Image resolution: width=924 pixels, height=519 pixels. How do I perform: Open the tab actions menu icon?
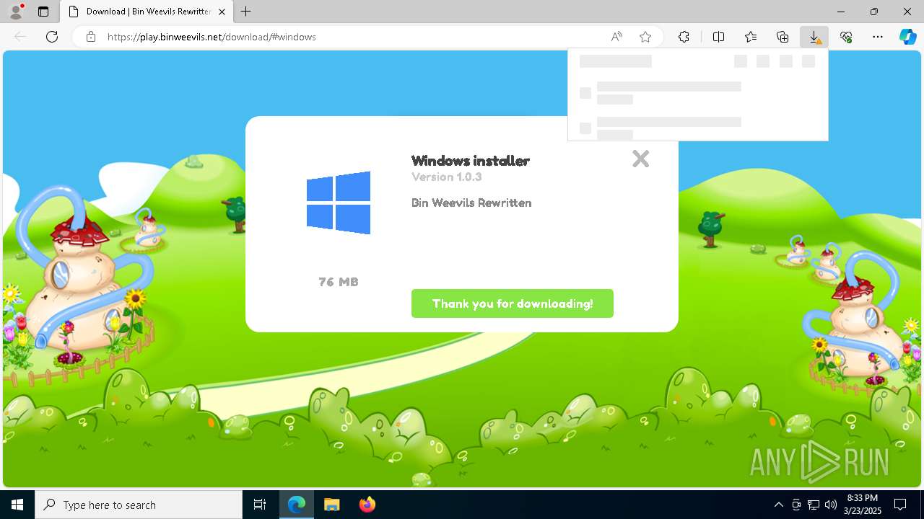(43, 12)
